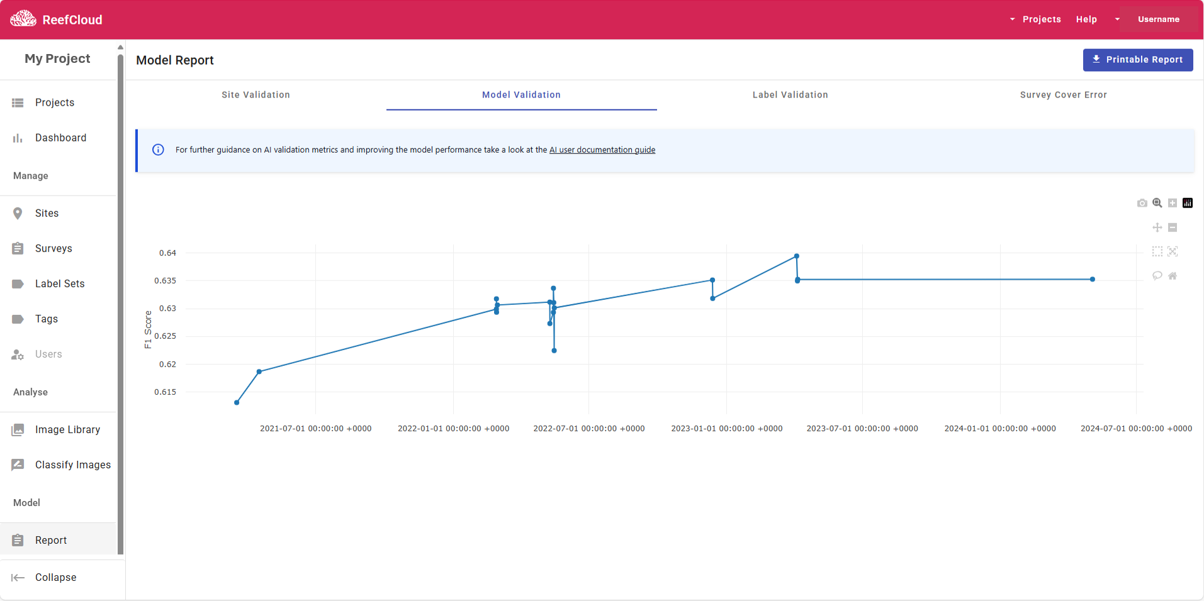1204x601 pixels.
Task: Click the chart camera download-image icon
Action: point(1142,203)
